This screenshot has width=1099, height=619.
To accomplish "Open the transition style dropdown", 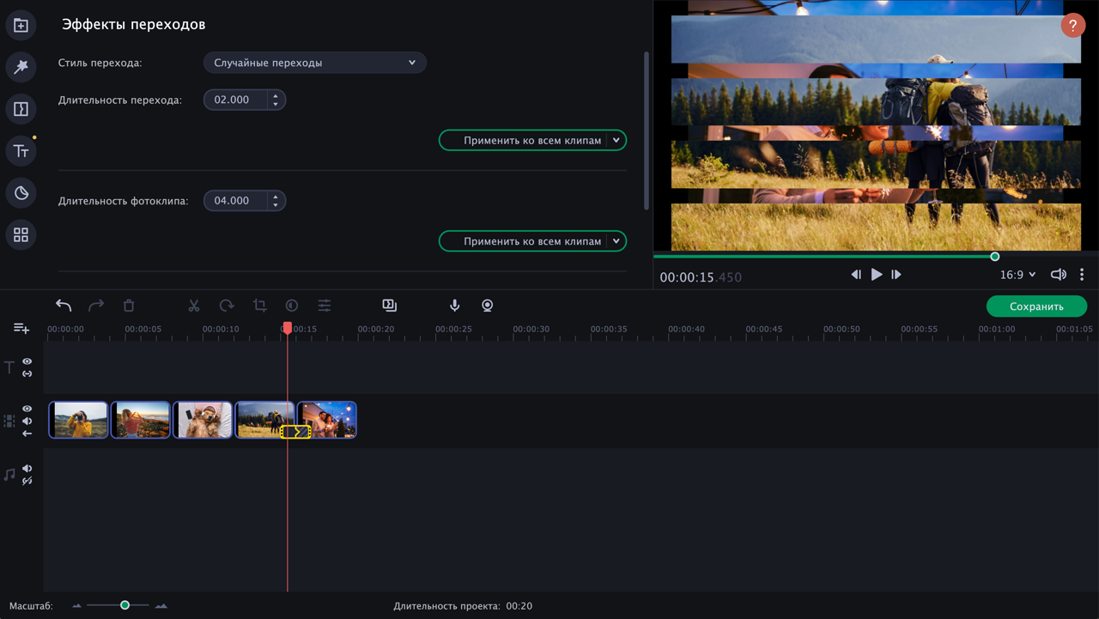I will pyautogui.click(x=315, y=63).
